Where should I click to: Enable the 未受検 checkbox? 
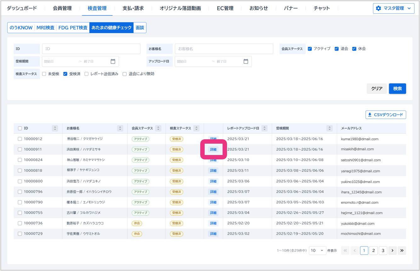[x=44, y=74]
